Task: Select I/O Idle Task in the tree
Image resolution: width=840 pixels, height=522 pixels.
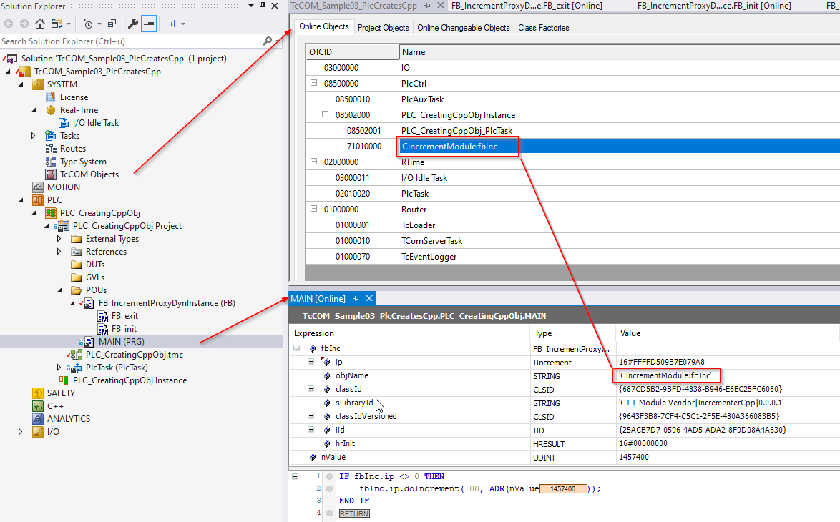Action: click(x=95, y=122)
